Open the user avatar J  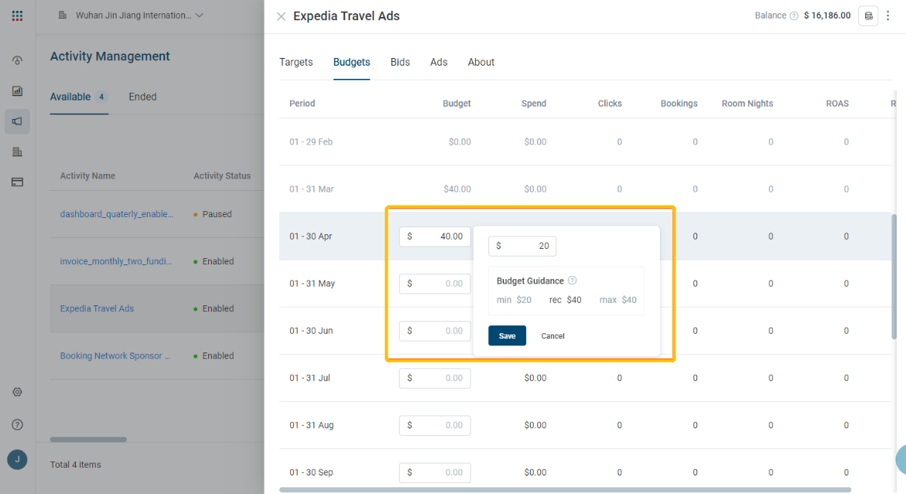(17, 460)
